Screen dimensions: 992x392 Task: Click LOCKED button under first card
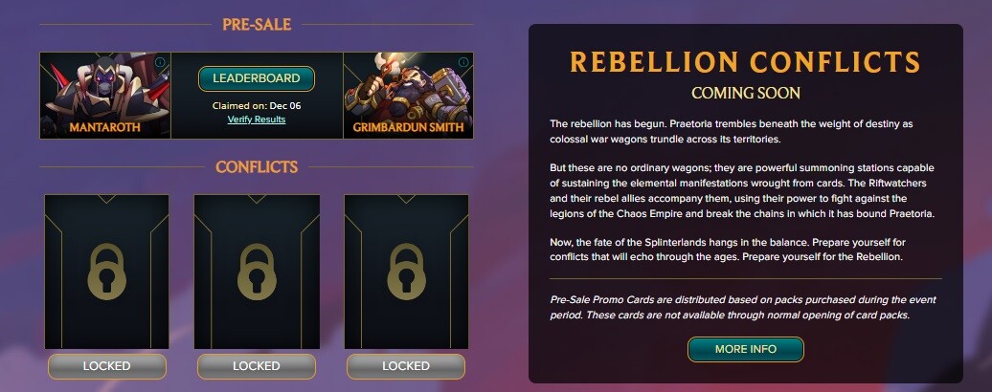(107, 366)
